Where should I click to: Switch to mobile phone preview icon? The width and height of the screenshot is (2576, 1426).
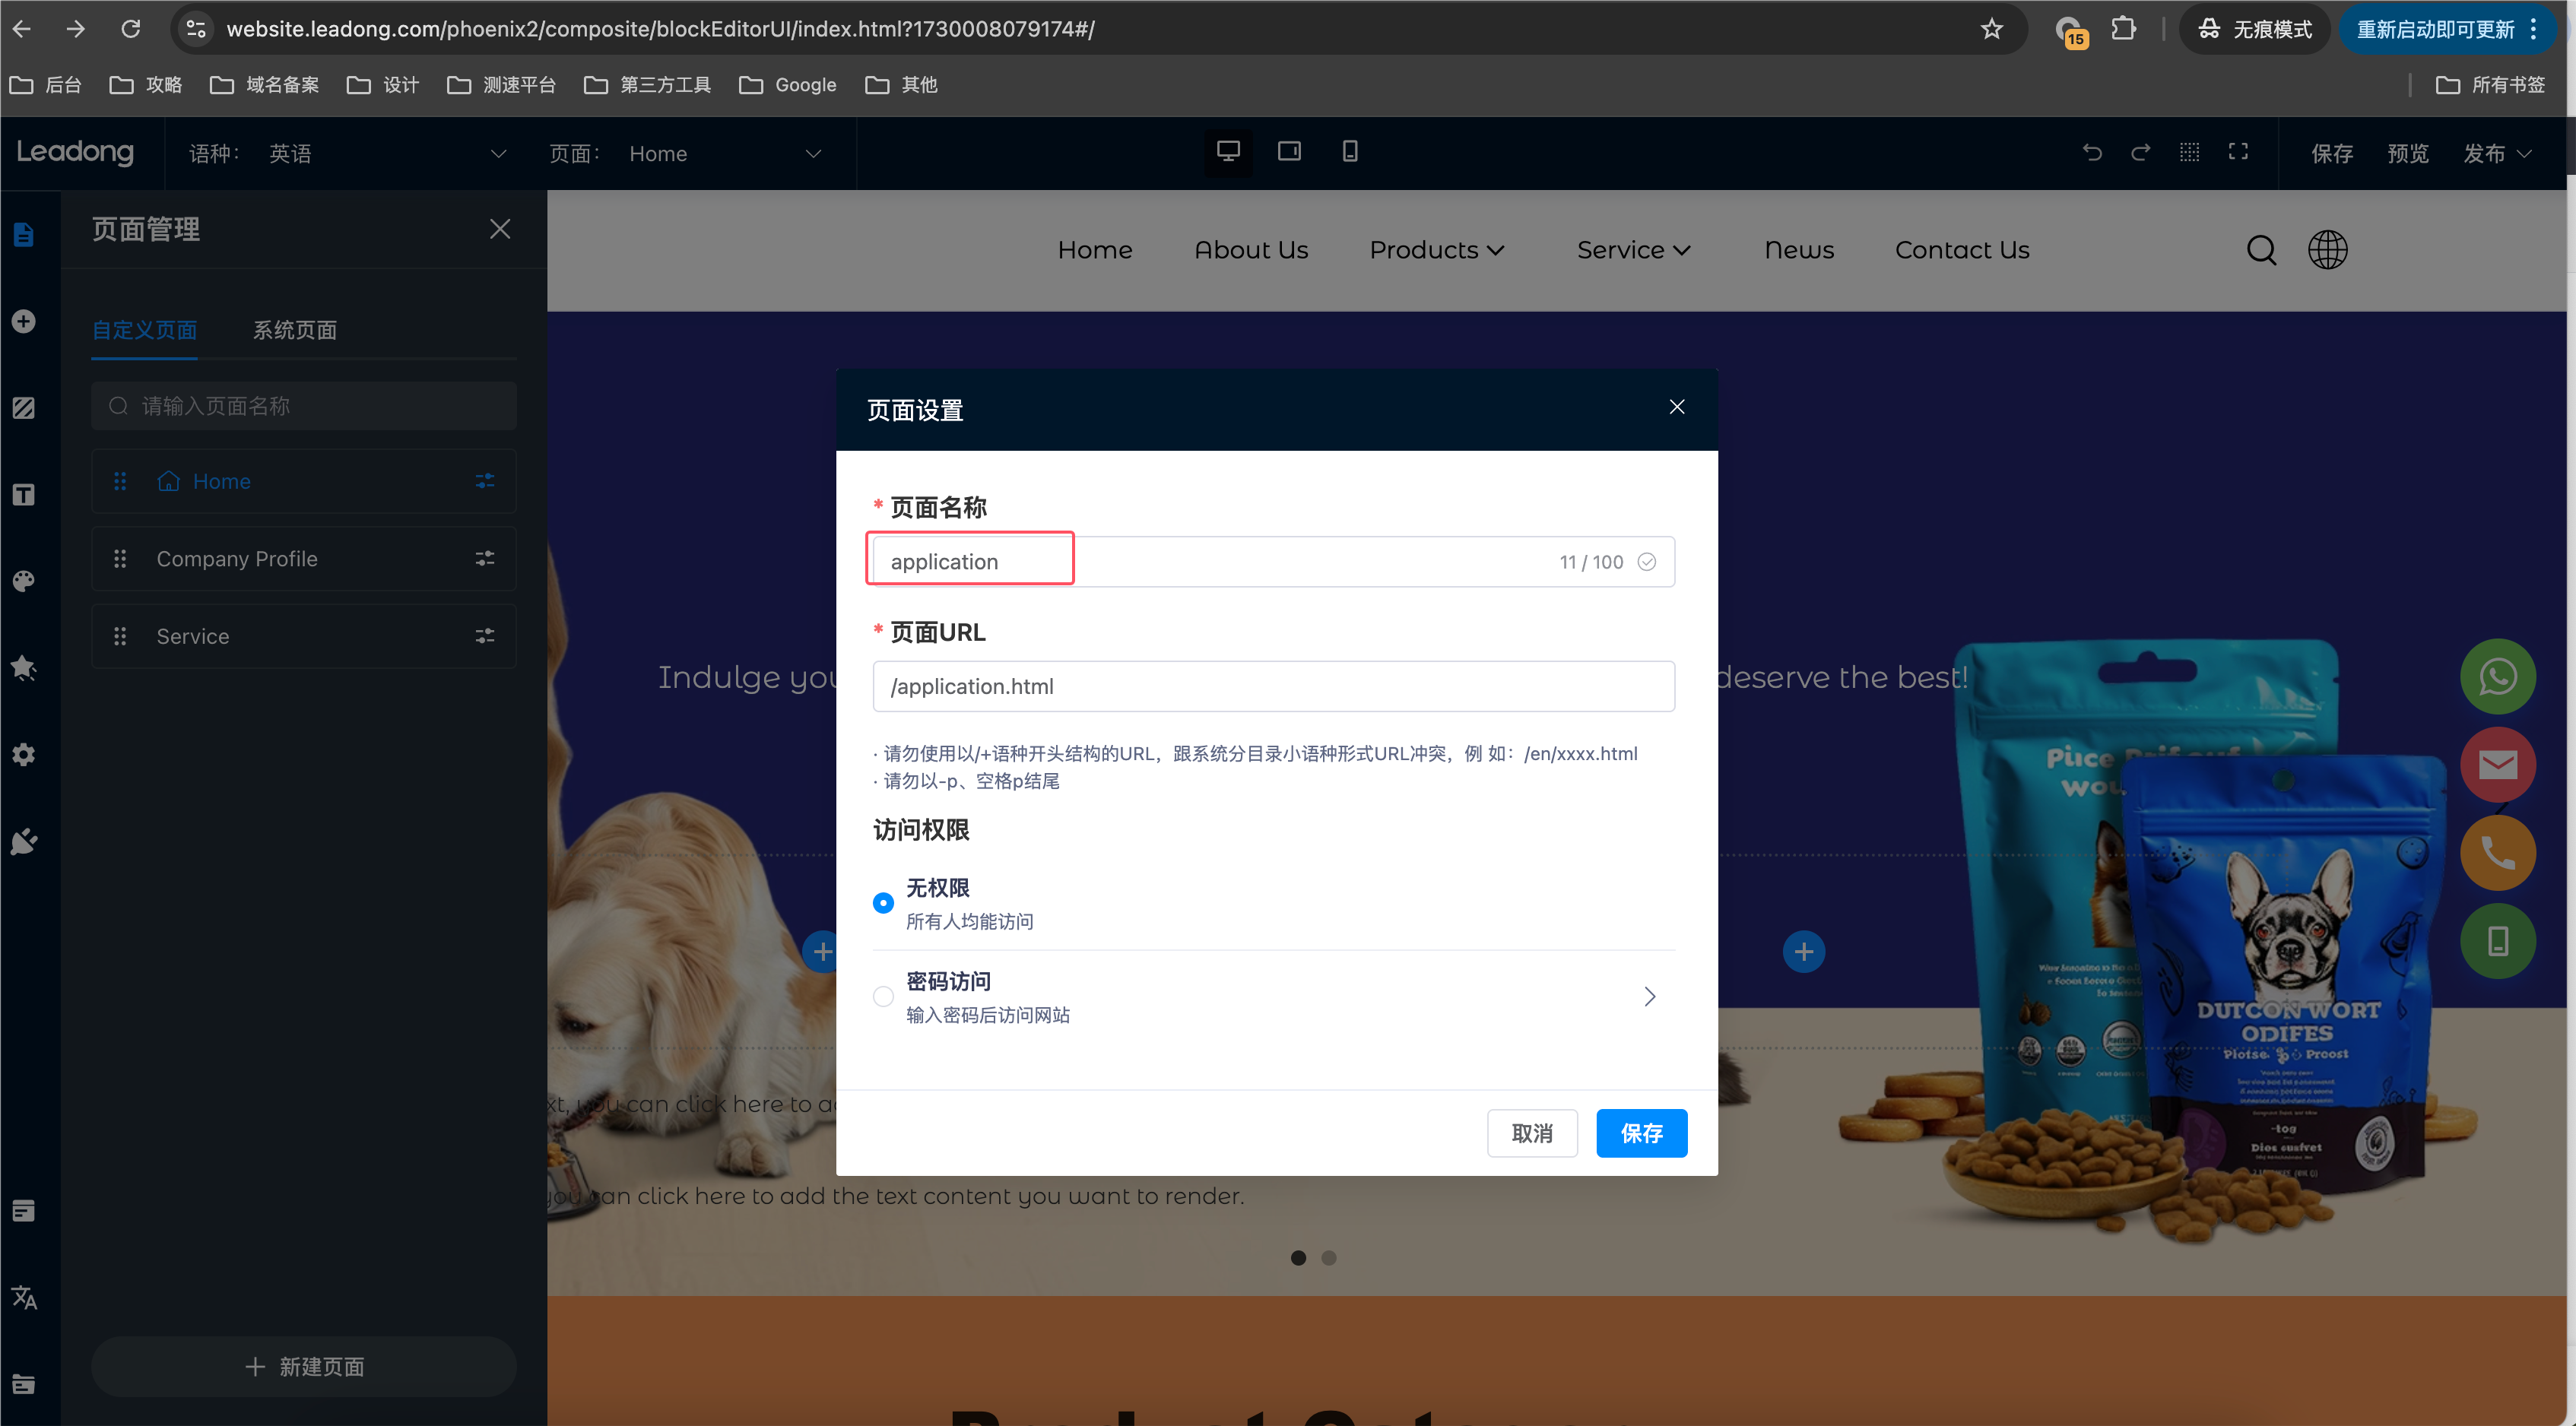1349,152
